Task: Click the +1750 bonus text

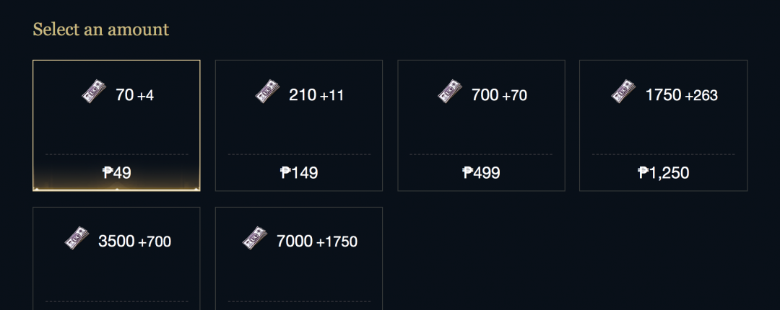Action: pos(337,242)
